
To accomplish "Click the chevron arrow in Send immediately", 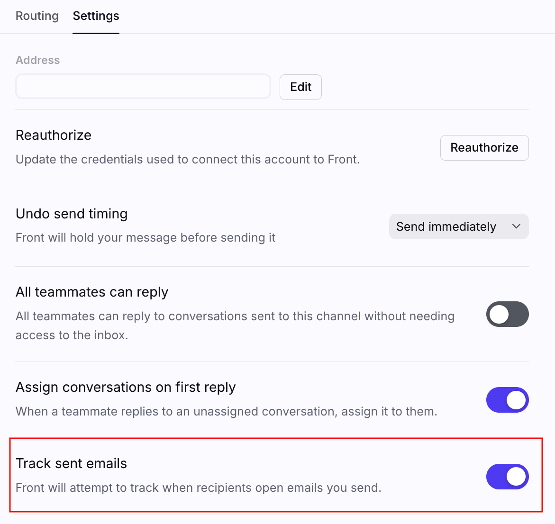I will (x=516, y=226).
